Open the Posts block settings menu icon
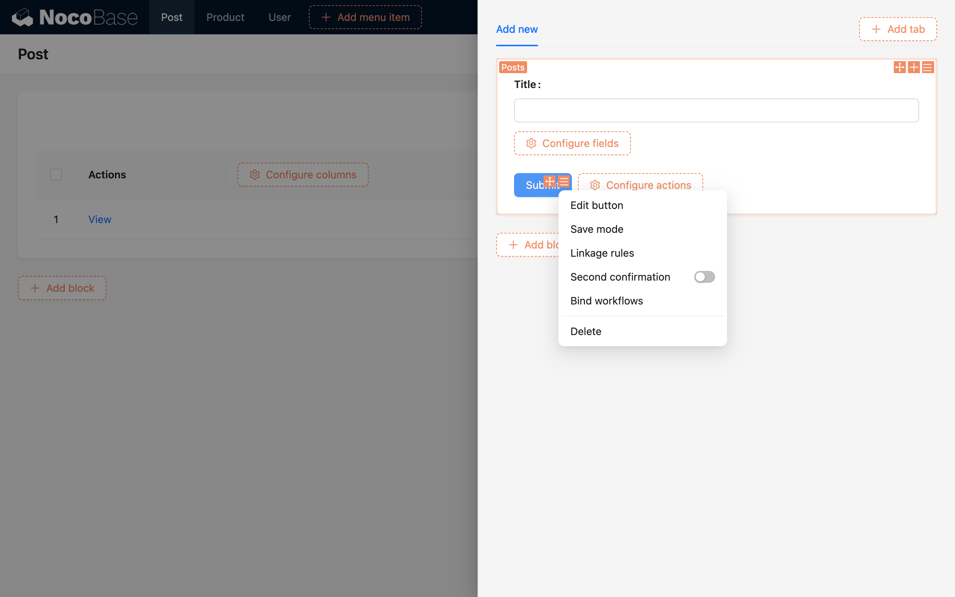This screenshot has width=955, height=597. pyautogui.click(x=928, y=67)
